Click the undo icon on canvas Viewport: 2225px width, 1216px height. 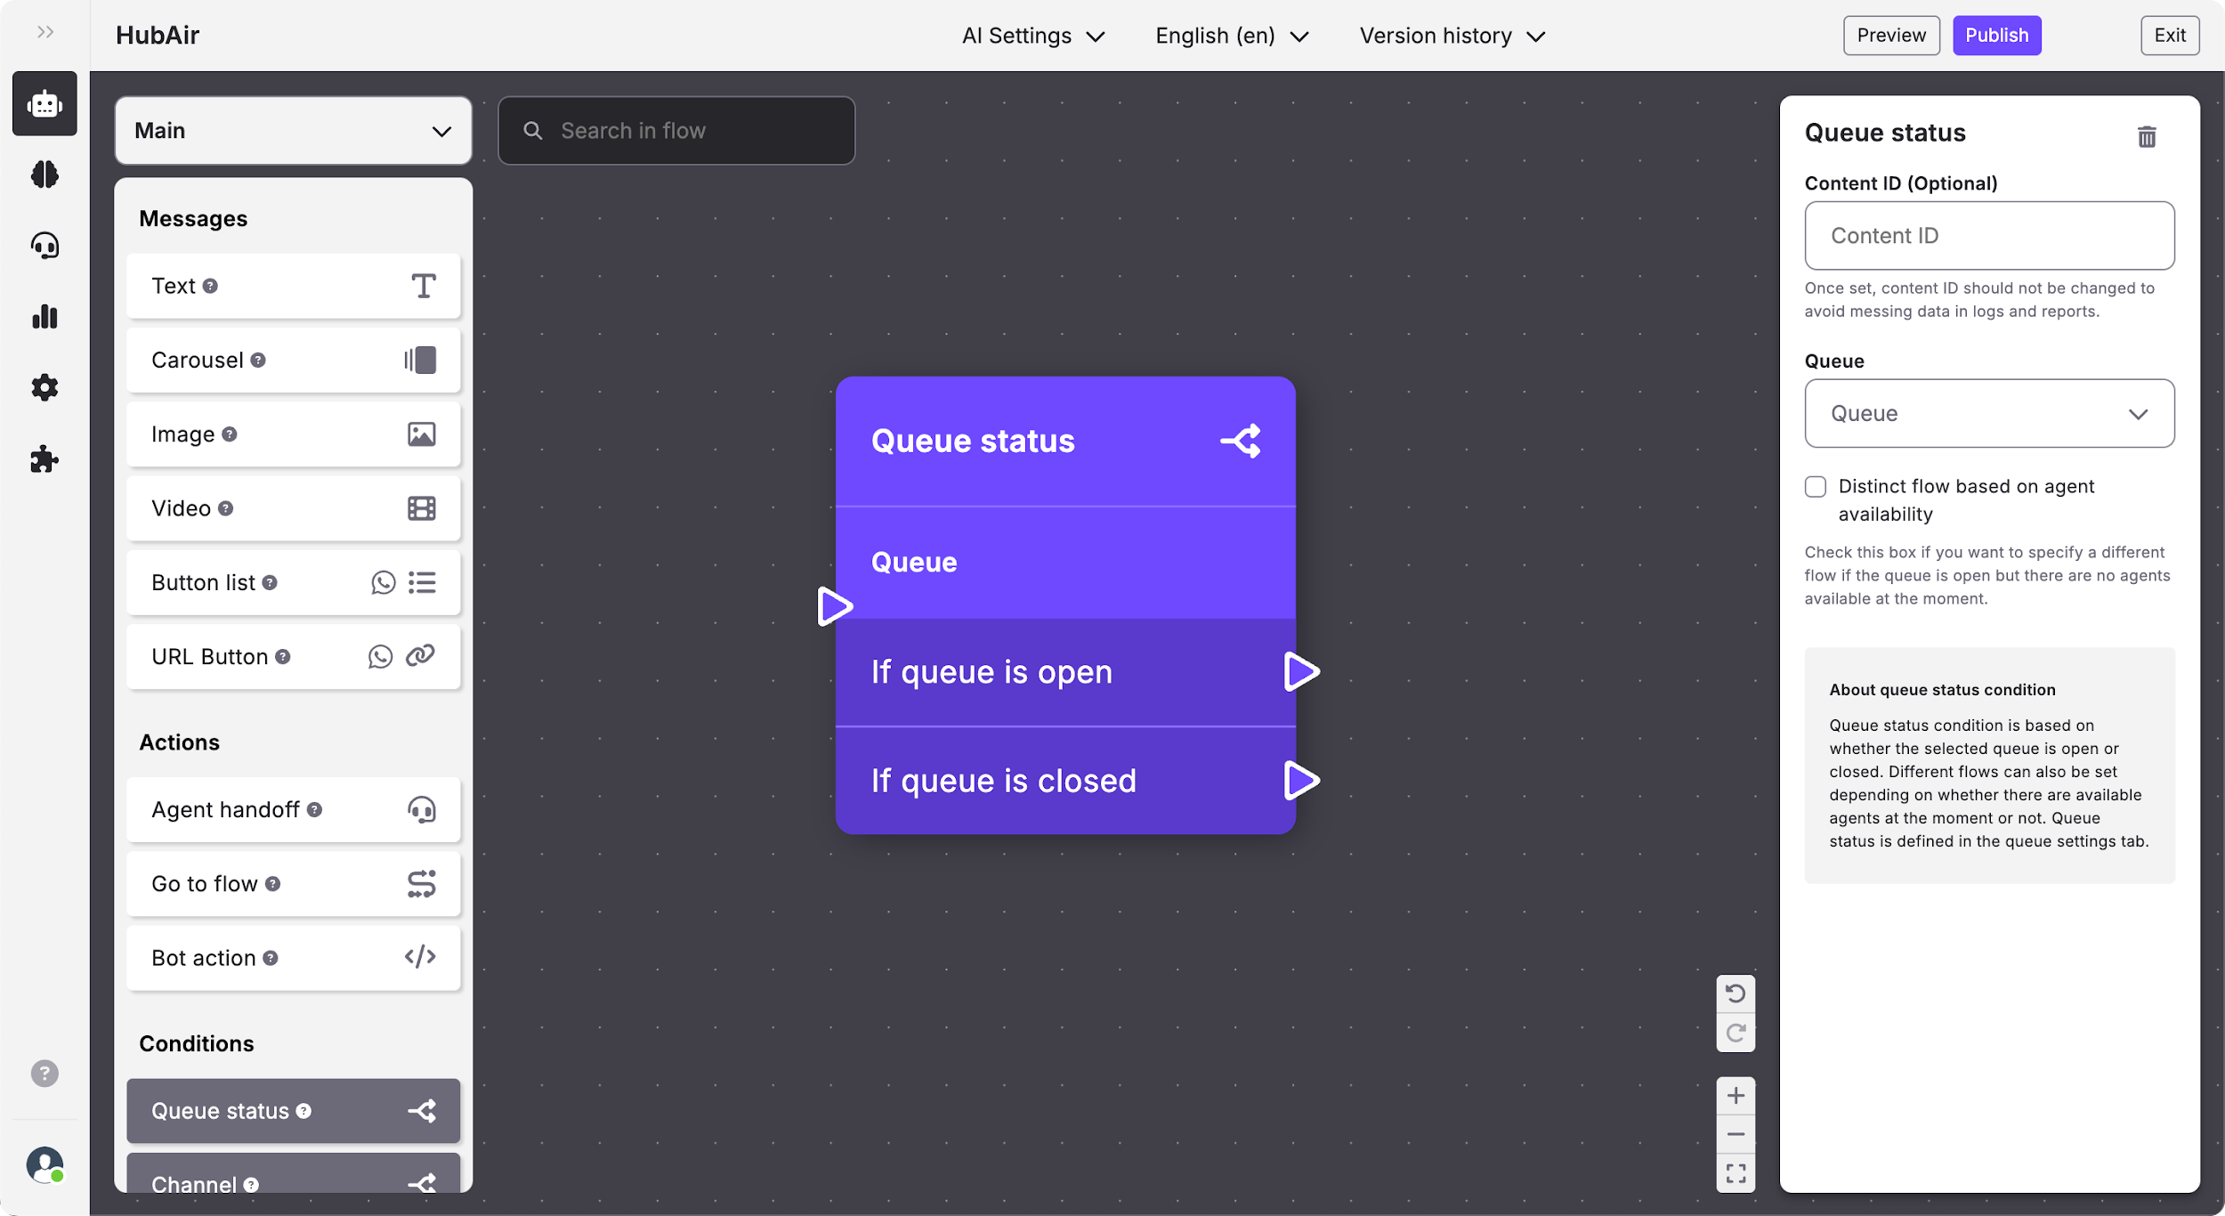tap(1735, 993)
